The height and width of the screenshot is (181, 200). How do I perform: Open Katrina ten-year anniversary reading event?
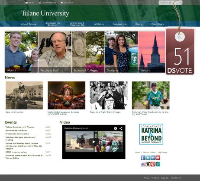[20, 138]
